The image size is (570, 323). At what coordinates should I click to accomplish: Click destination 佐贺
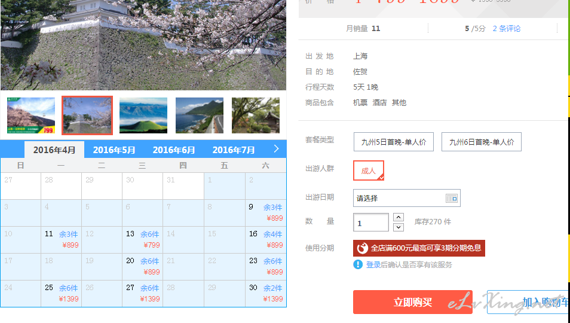pos(360,72)
